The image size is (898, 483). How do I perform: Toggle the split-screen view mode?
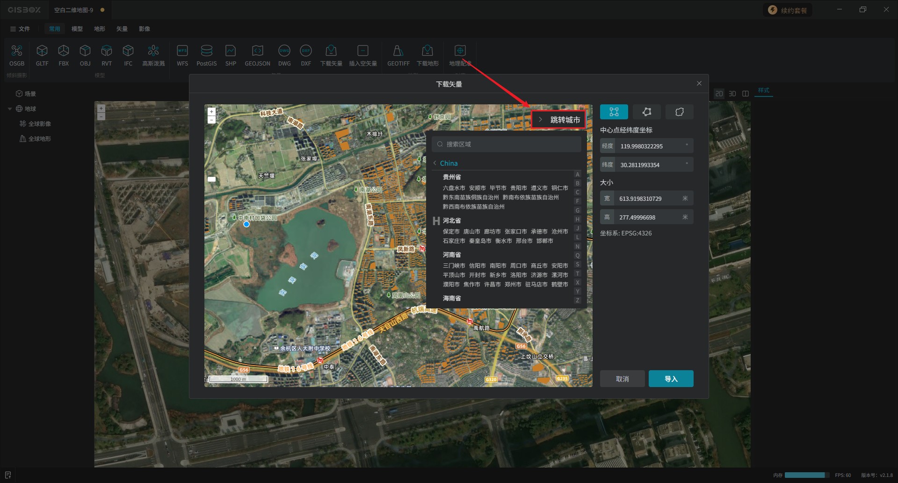tap(746, 94)
